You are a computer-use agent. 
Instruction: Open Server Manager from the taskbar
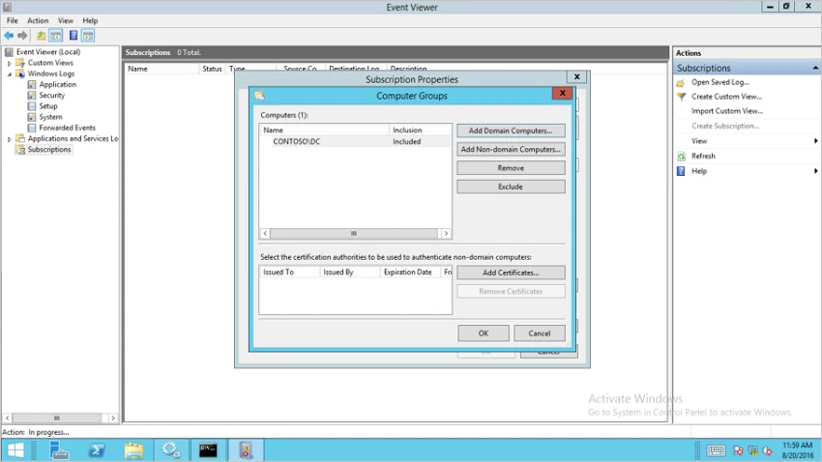pyautogui.click(x=60, y=450)
